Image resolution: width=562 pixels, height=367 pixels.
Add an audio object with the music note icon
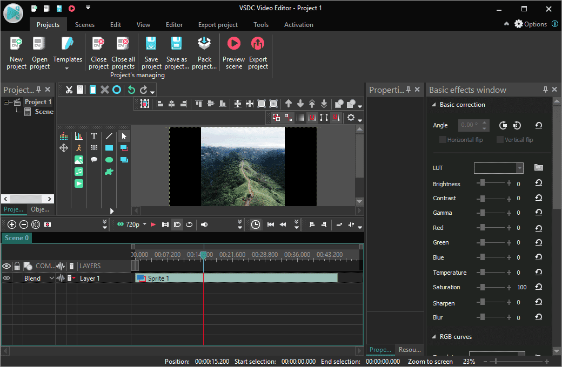click(x=79, y=172)
